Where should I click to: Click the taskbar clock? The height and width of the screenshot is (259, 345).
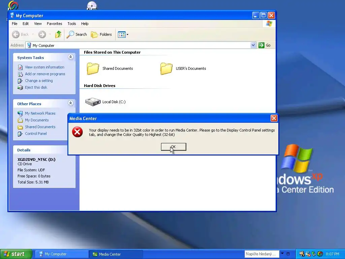(x=333, y=254)
